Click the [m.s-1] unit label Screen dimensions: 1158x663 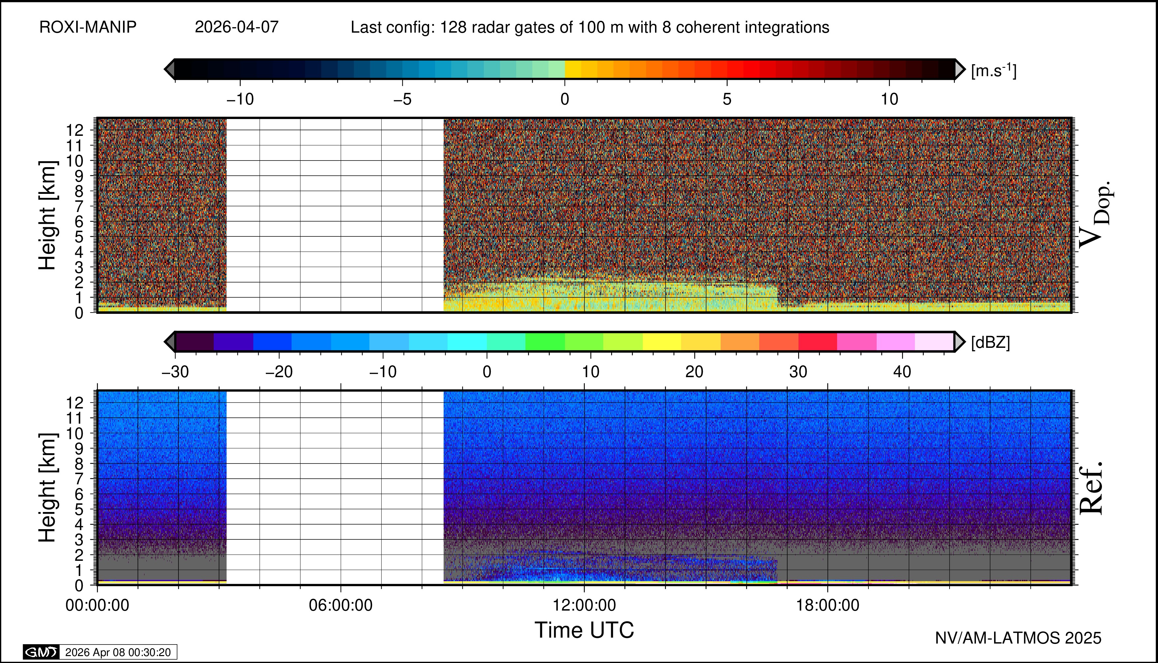993,71
